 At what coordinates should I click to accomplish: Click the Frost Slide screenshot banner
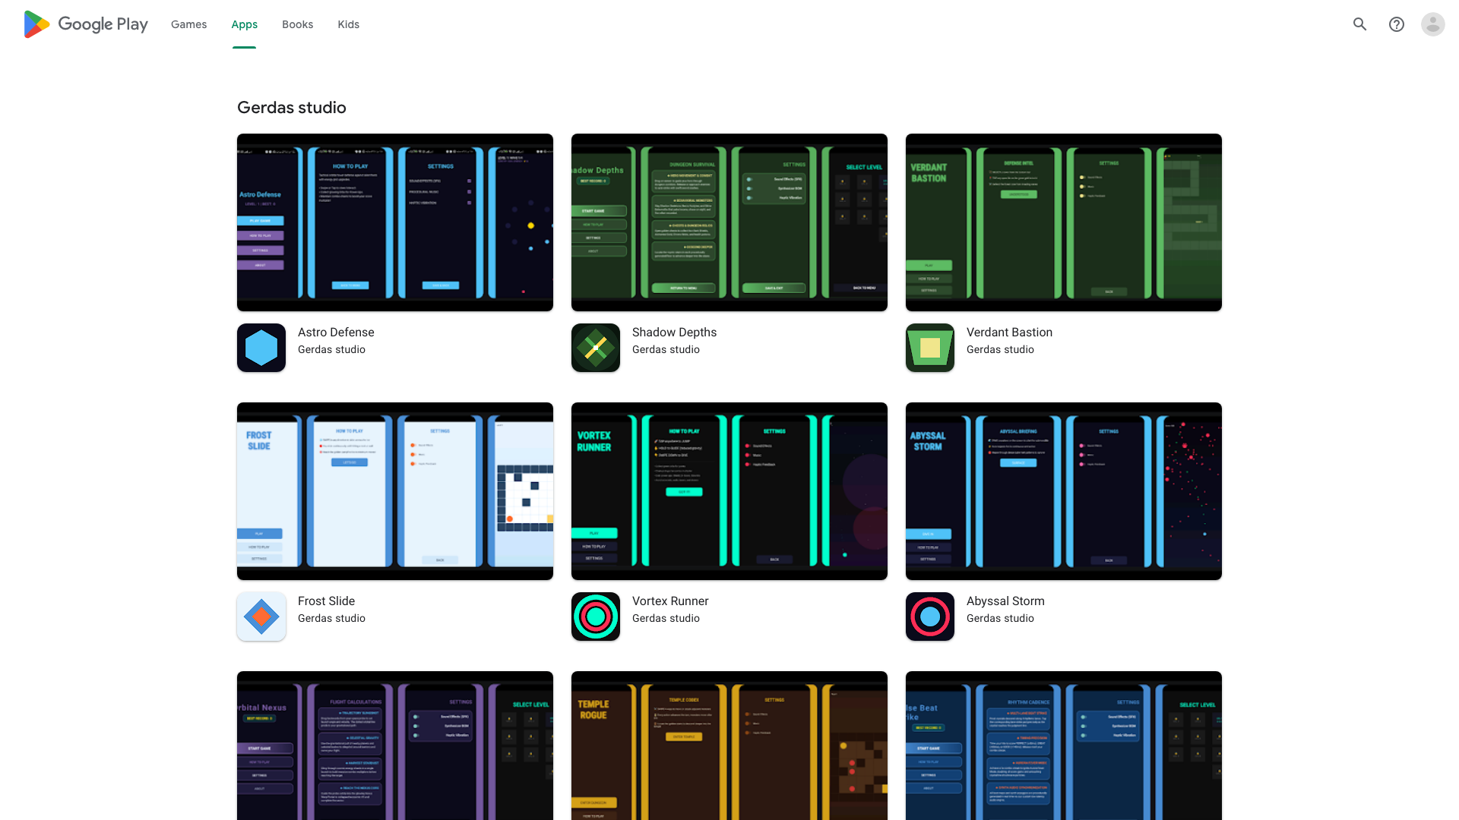395,491
